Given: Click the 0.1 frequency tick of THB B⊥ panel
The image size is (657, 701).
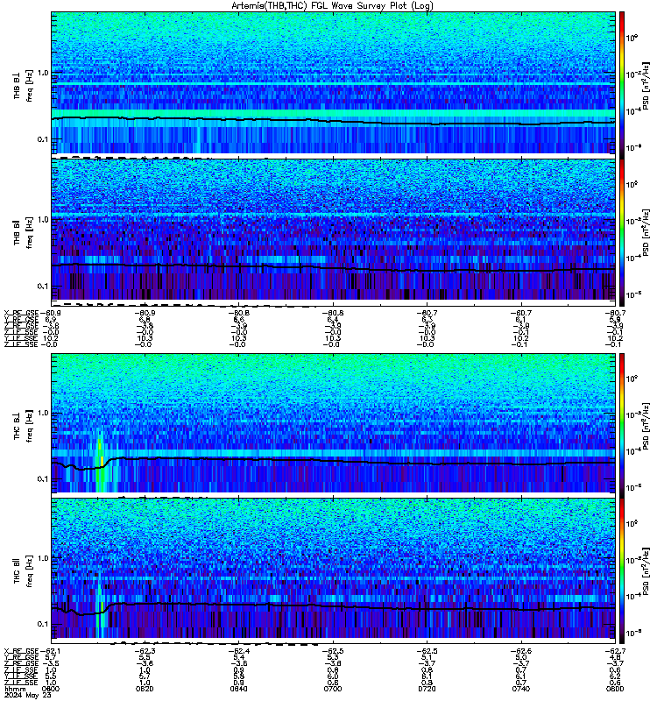Looking at the screenshot, I should (x=43, y=139).
